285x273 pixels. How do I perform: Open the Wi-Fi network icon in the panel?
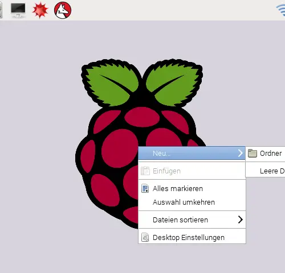click(x=281, y=10)
